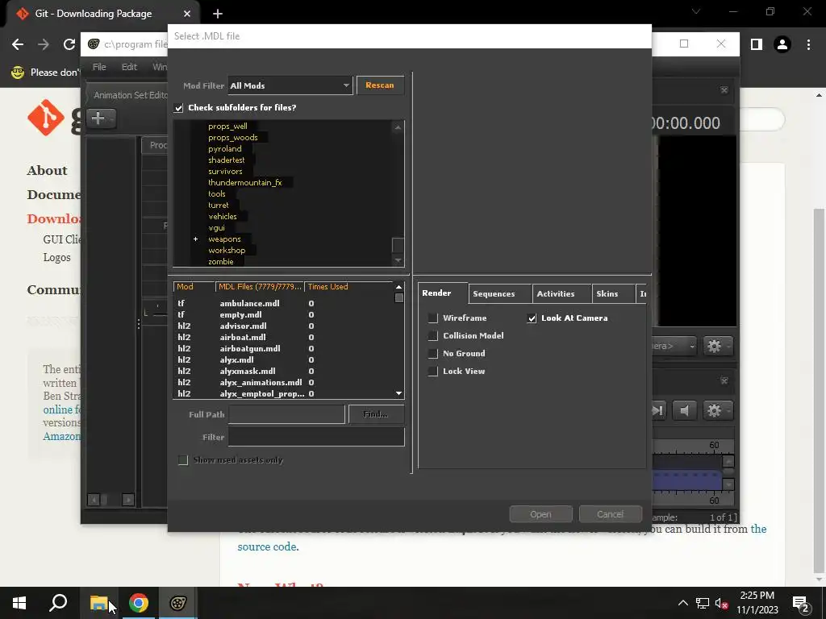This screenshot has width=826, height=619.
Task: Open notification center in system tray
Action: (801, 603)
